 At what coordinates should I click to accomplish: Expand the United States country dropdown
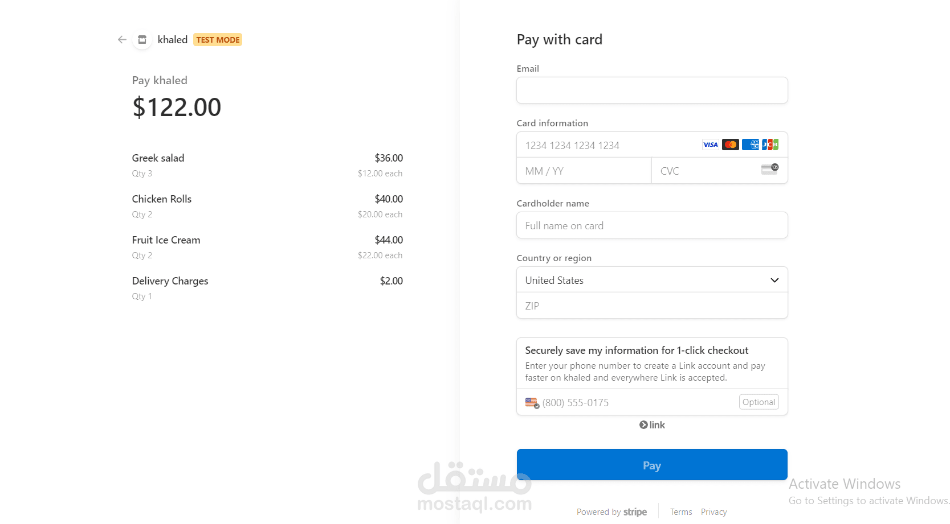(x=652, y=280)
